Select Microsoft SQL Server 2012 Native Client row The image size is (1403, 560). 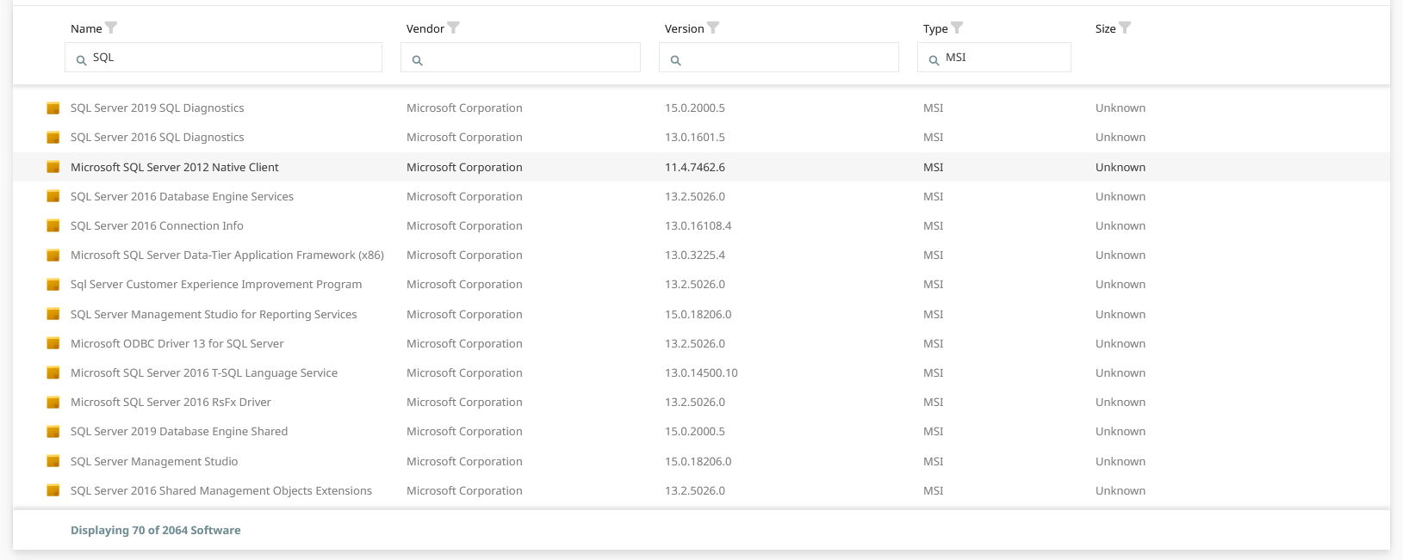click(175, 168)
